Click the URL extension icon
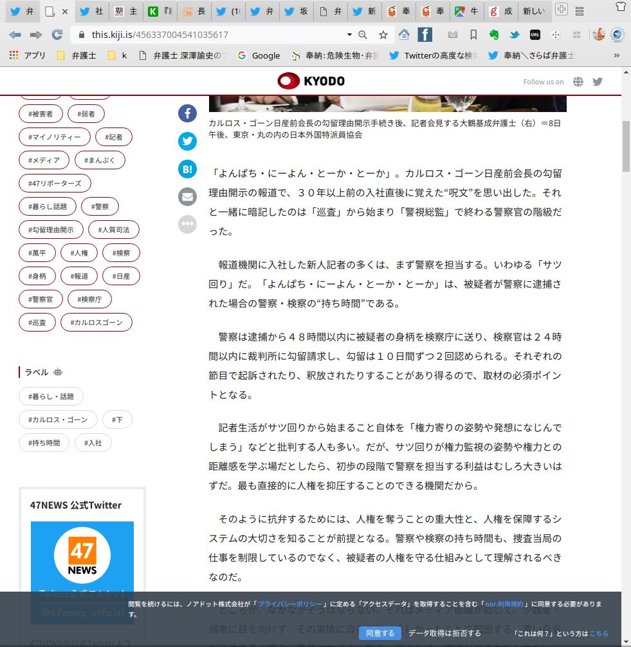The height and width of the screenshot is (647, 631). (x=535, y=35)
